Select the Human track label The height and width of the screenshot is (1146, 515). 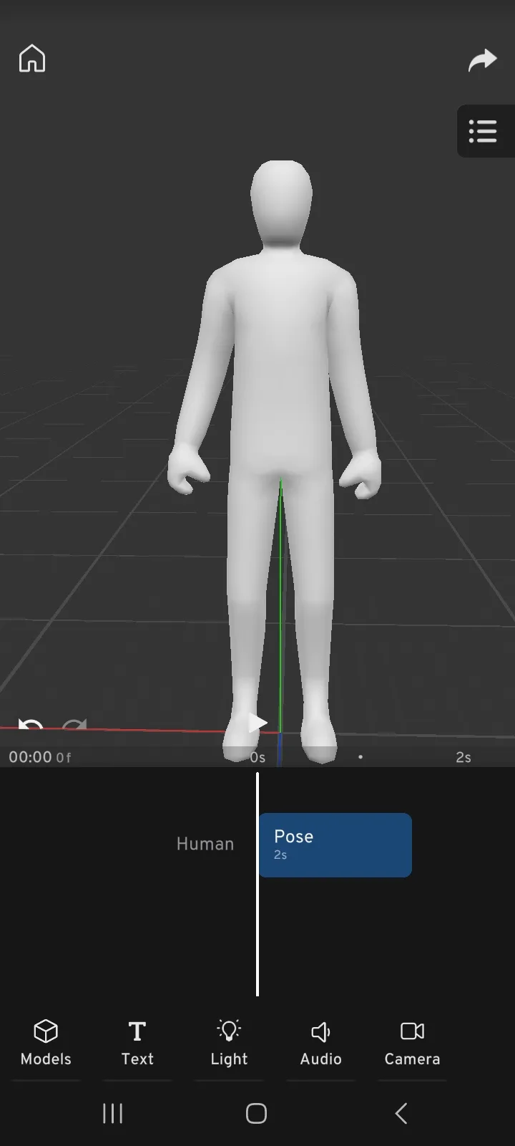[x=205, y=844]
